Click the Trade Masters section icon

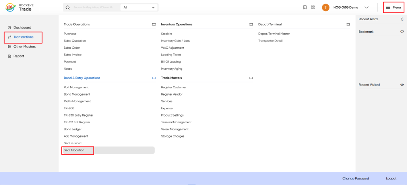(251, 78)
